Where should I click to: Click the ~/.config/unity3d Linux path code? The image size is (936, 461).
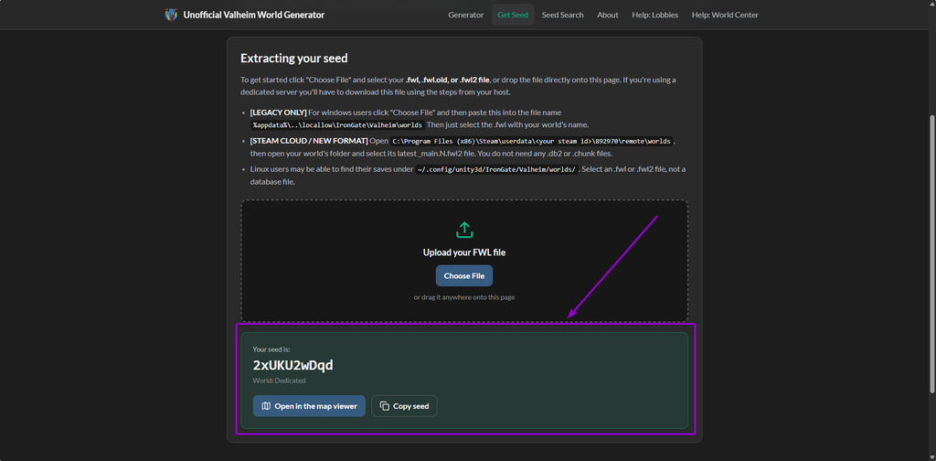click(x=496, y=169)
